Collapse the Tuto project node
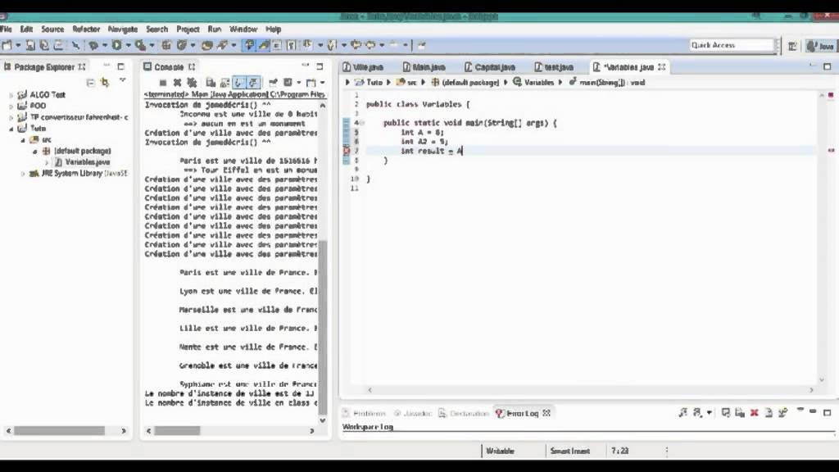The image size is (839, 472). [11, 129]
